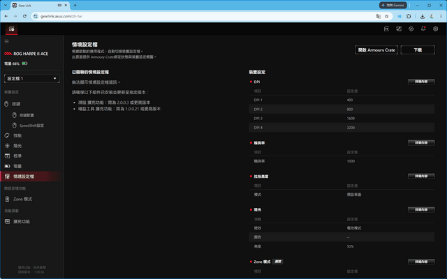Click the DPI 3 value 1600

point(351,119)
